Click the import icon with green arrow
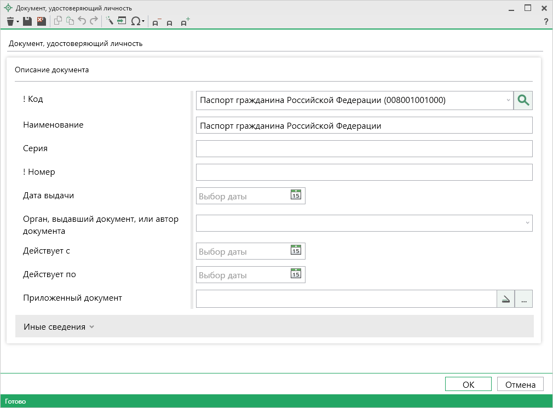This screenshot has width=553, height=408. point(122,21)
